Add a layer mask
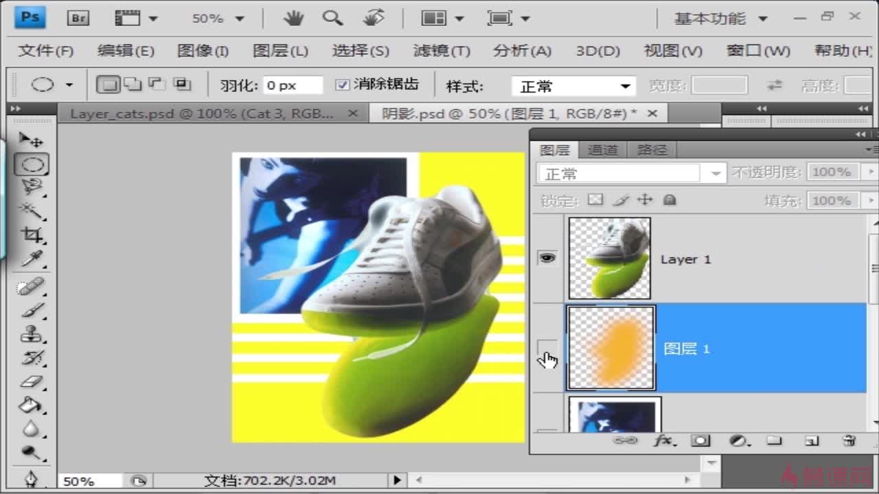This screenshot has width=879, height=494. coord(700,440)
